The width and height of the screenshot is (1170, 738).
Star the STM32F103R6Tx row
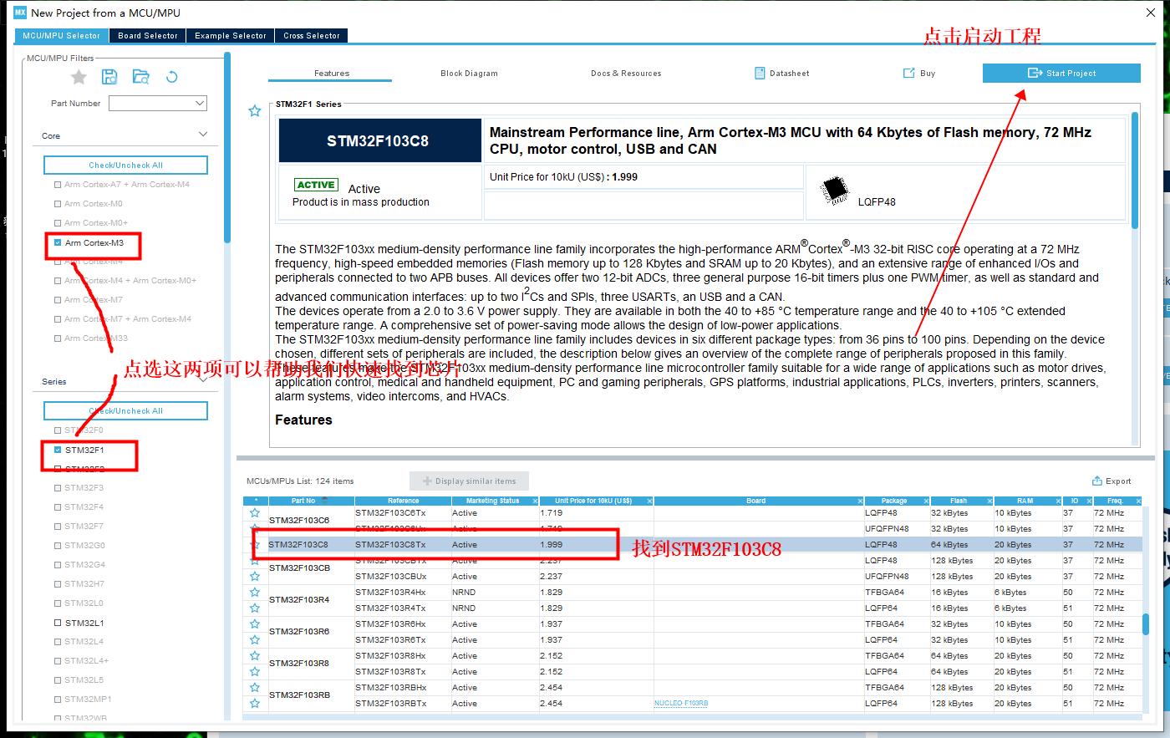(255, 639)
